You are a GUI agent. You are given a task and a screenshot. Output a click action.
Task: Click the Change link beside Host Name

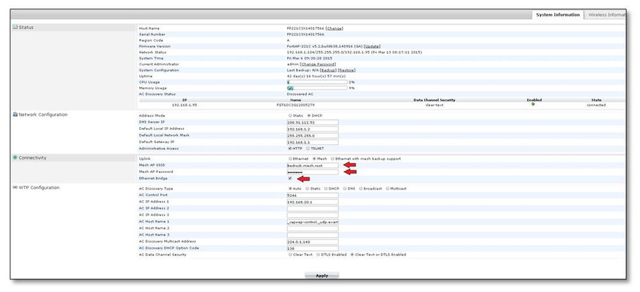[334, 29]
